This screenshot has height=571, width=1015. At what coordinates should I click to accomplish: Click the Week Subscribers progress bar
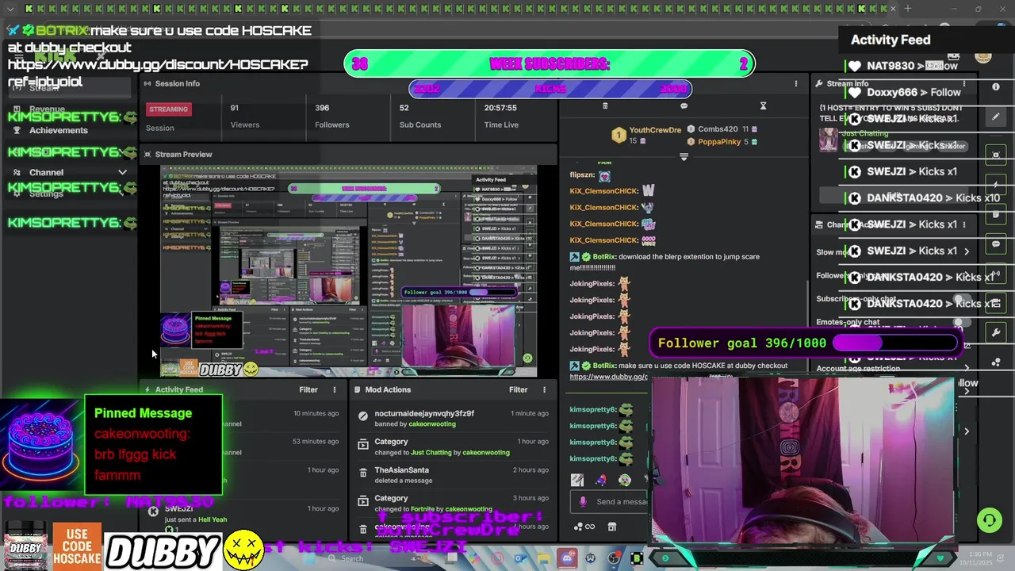pos(550,64)
